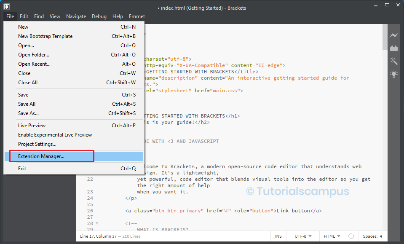Choose Save from File menu

tap(74, 94)
